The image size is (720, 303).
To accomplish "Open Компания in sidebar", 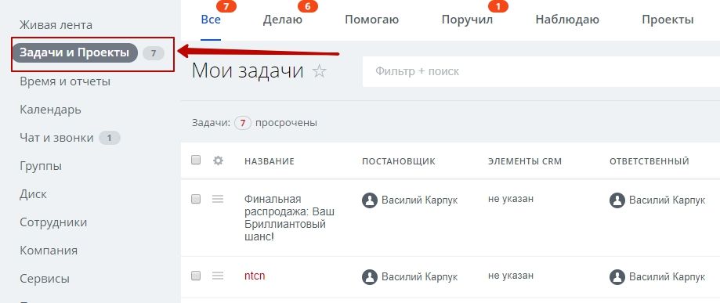I will pos(49,251).
